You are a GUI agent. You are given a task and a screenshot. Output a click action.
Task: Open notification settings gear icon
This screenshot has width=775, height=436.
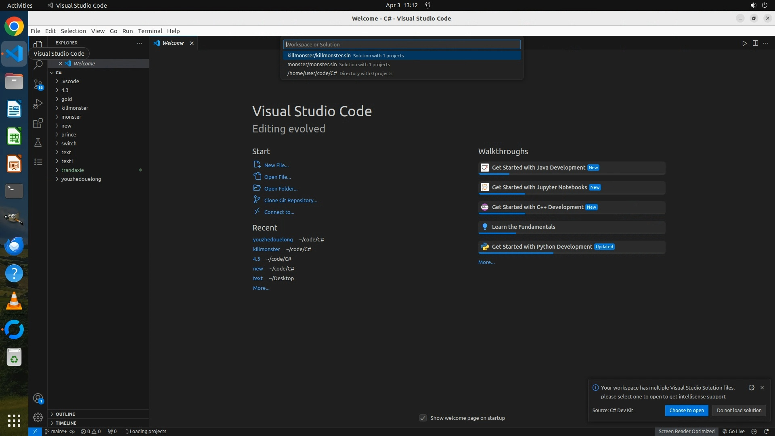(x=751, y=388)
